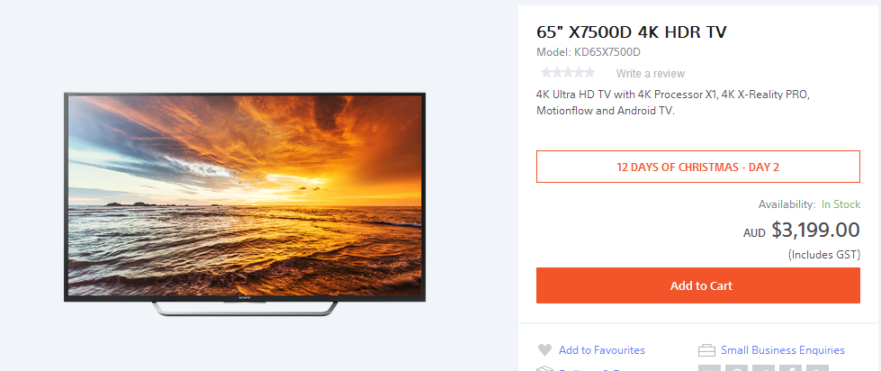The height and width of the screenshot is (371, 881).
Task: Share the product via the email icon
Action: pyautogui.click(x=709, y=368)
